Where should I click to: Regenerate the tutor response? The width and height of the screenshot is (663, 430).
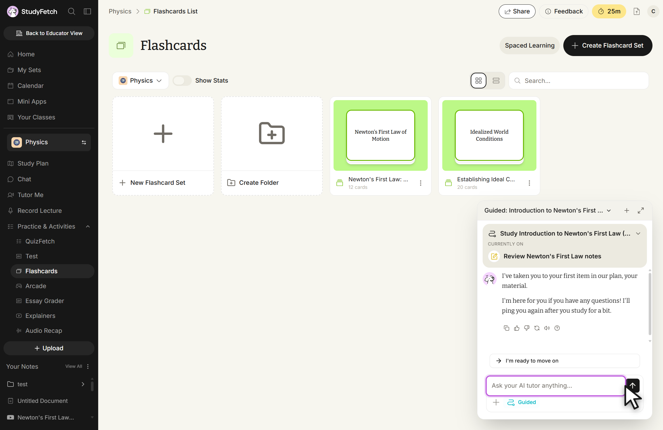[537, 328]
